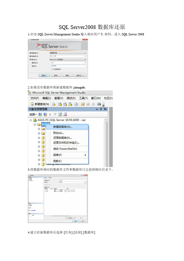Screen dimensions: 184x261
Task: Close the 对象资源管理器 panel
Action: [105, 109]
